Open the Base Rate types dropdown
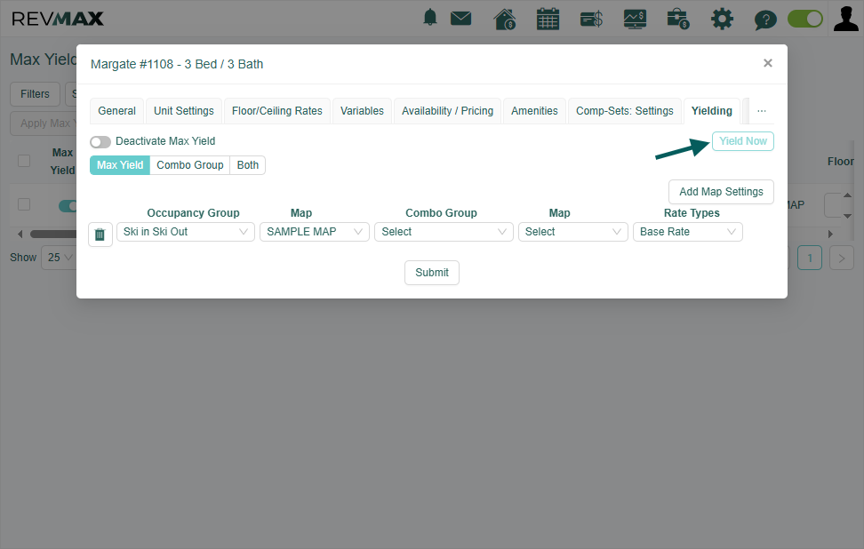This screenshot has height=549, width=864. click(688, 232)
